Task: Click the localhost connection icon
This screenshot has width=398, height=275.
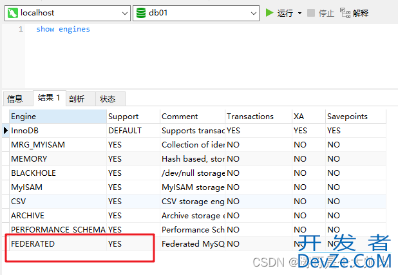Action: point(13,13)
